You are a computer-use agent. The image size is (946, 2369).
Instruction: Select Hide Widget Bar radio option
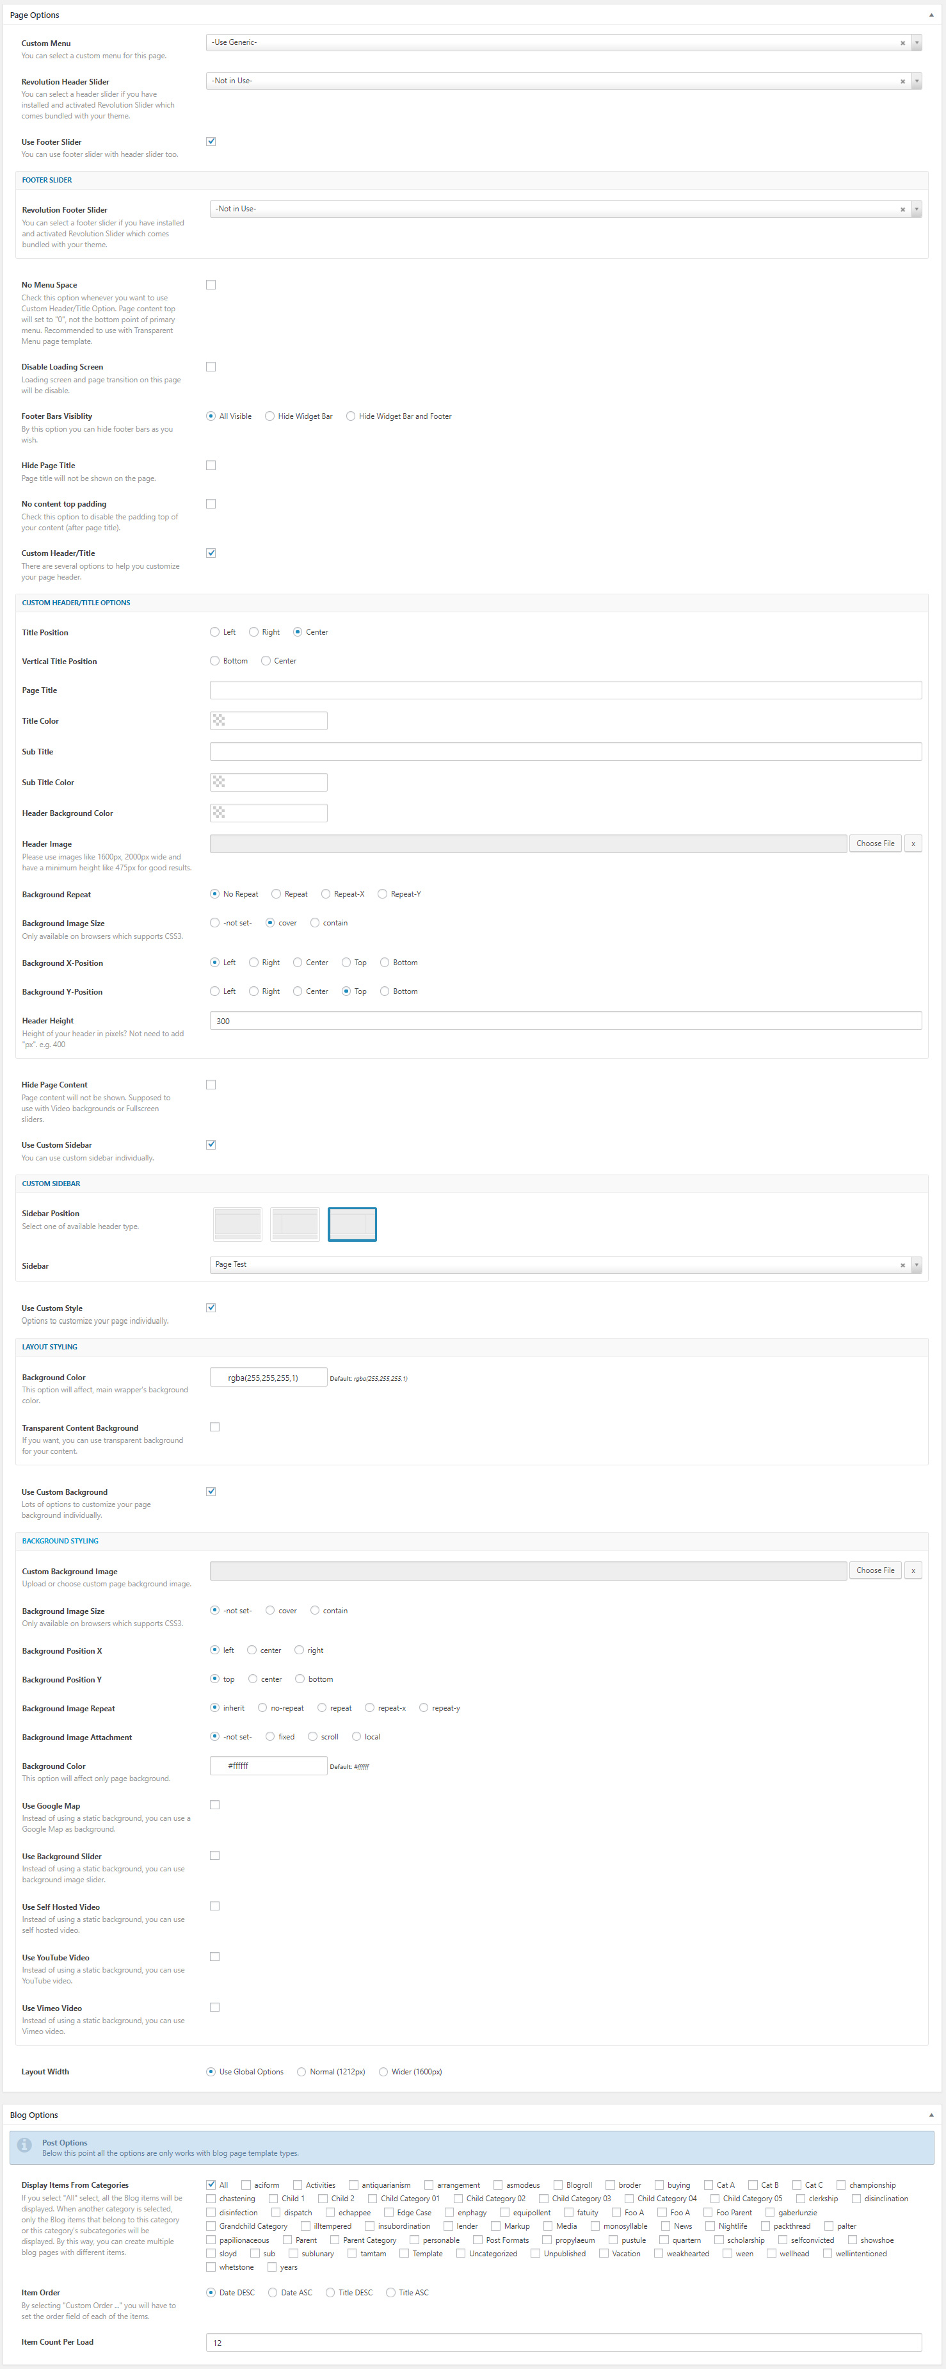(269, 416)
